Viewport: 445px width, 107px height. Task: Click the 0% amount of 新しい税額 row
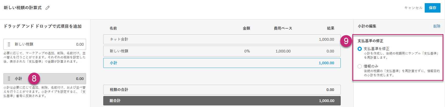[x=247, y=51]
